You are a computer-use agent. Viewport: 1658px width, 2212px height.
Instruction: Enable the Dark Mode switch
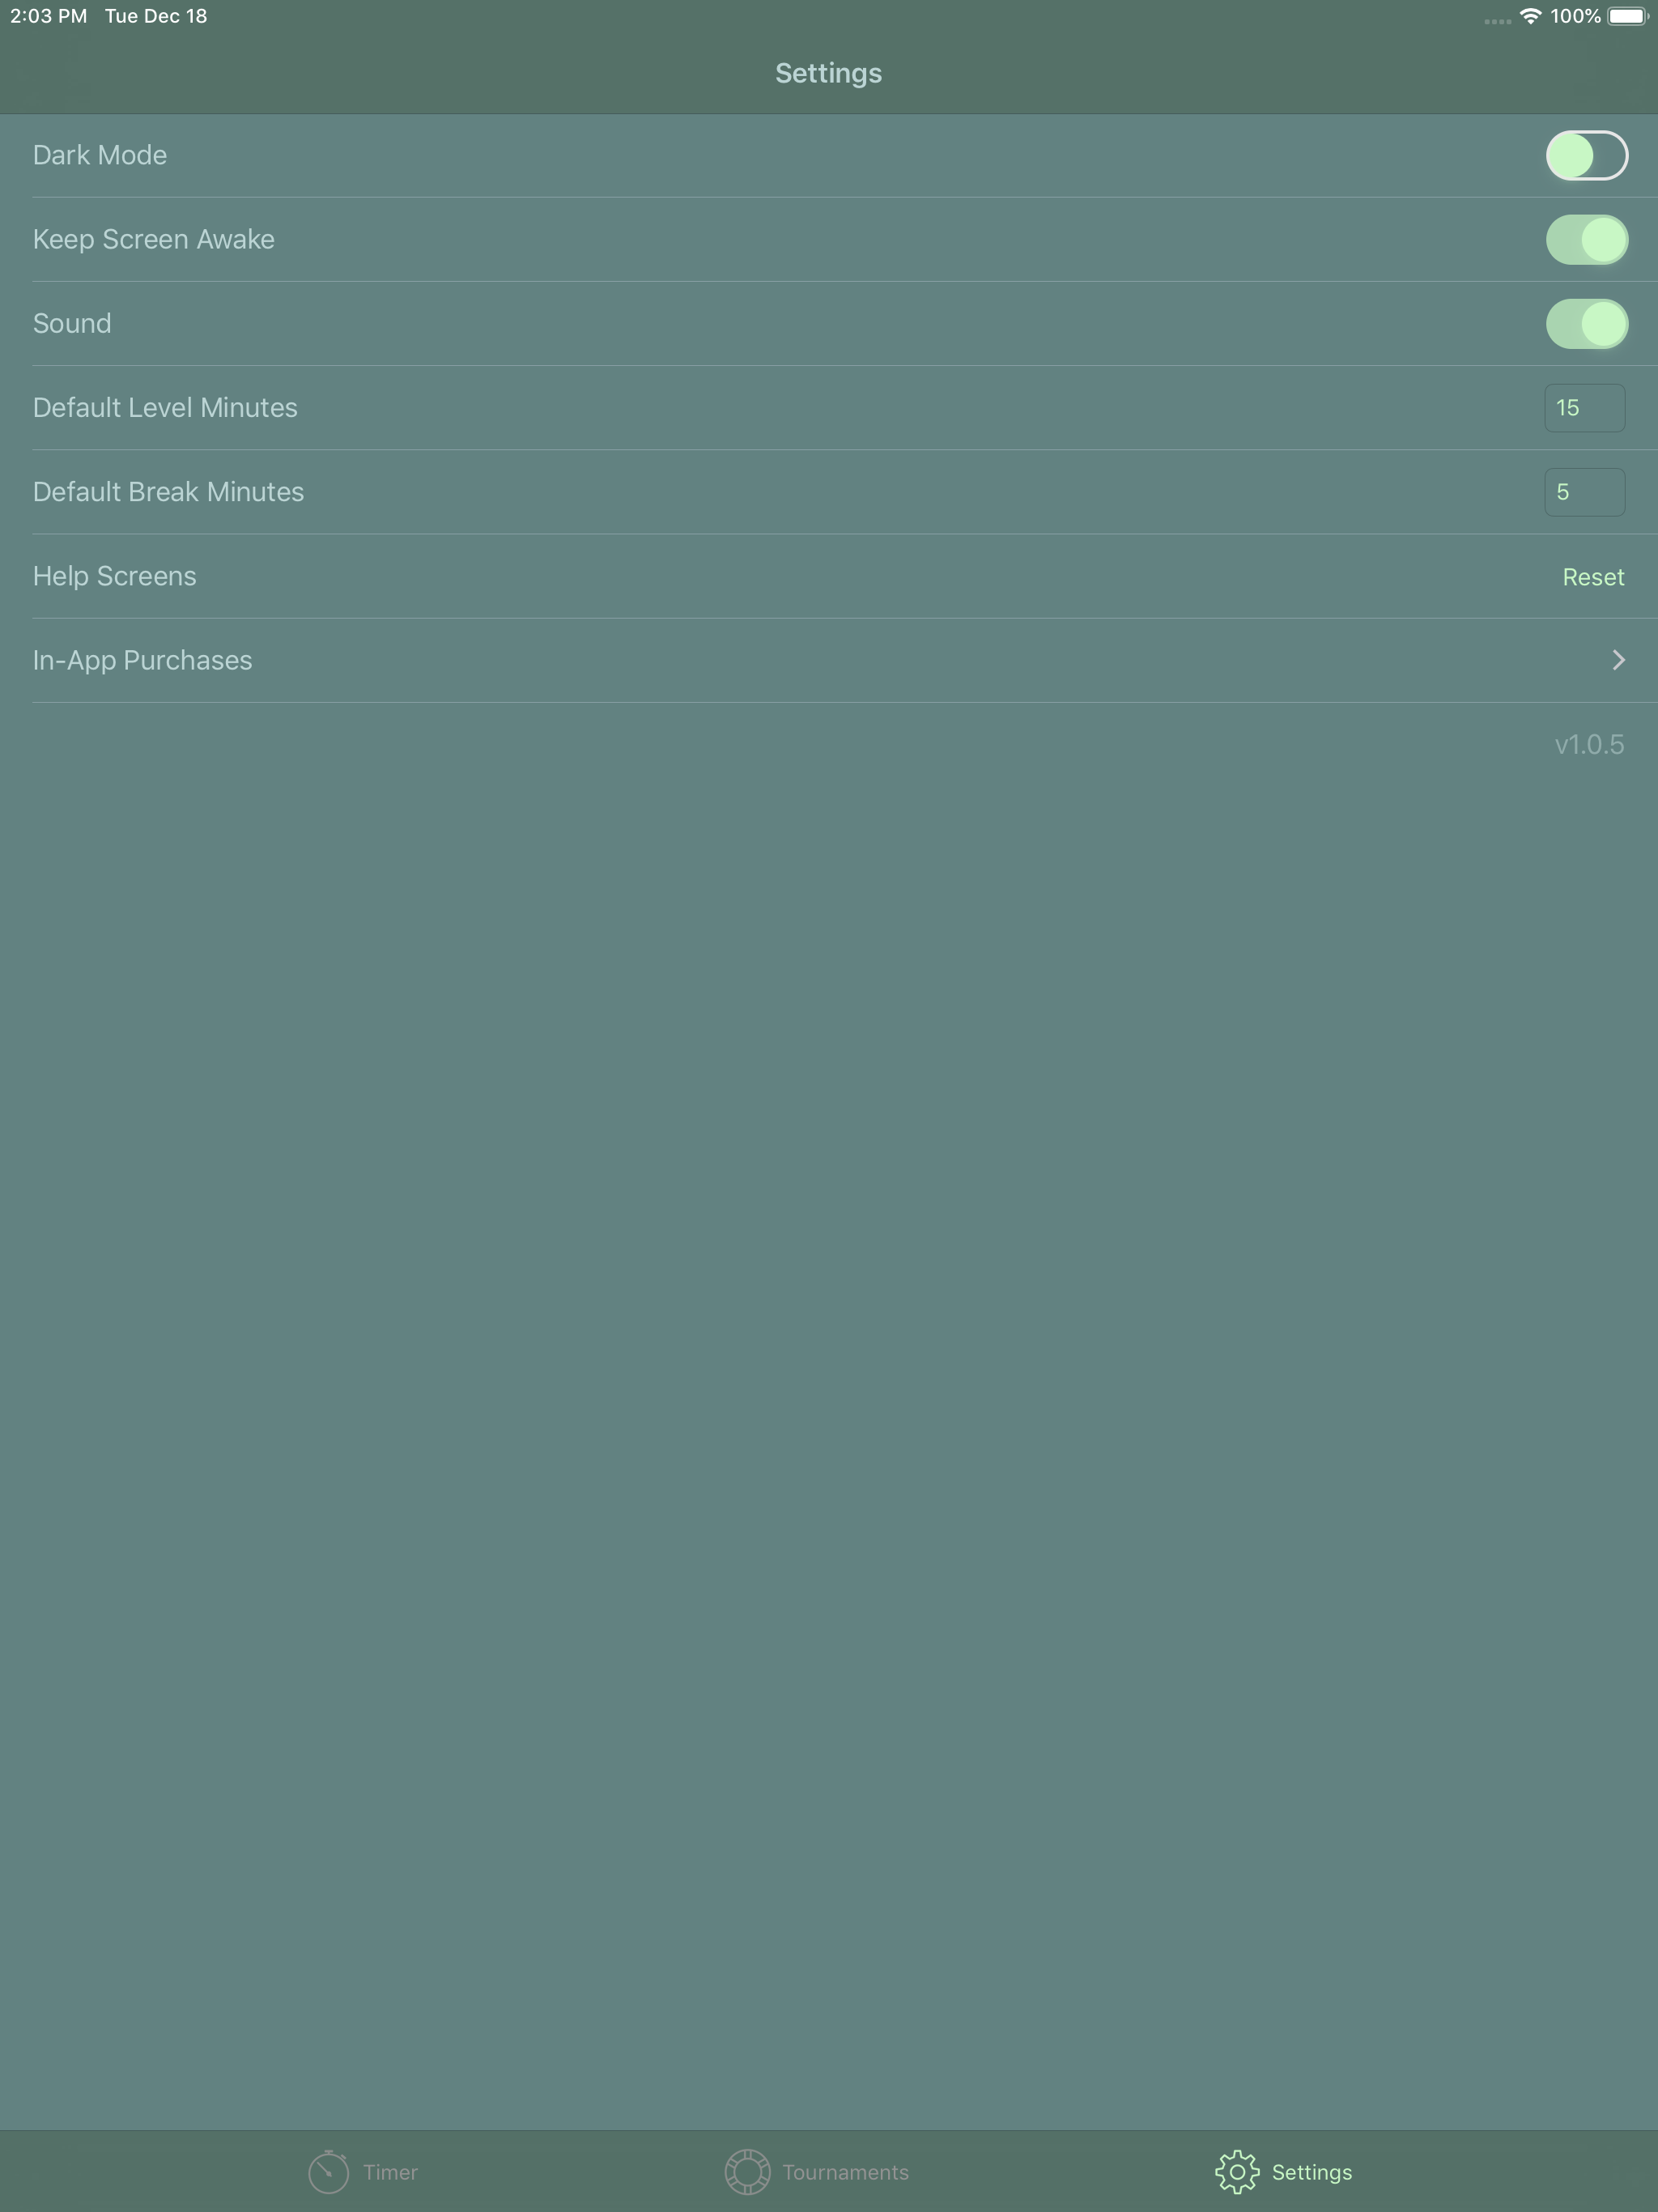click(1586, 155)
